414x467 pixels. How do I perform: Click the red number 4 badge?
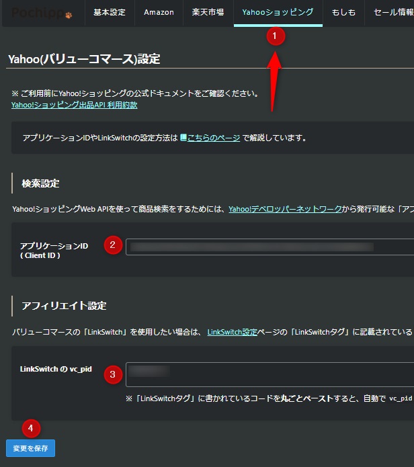click(x=30, y=427)
